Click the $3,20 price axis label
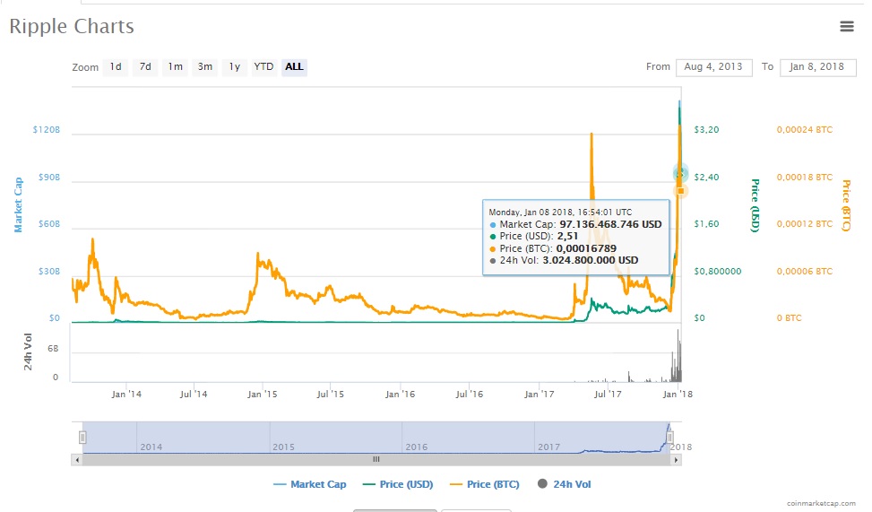Screen dimensions: 872x512 [x=706, y=130]
